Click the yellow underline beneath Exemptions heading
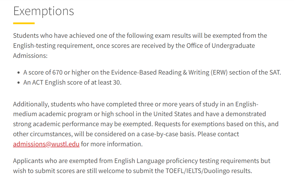Viewport: 294px width, 179px height. tap(24, 23)
